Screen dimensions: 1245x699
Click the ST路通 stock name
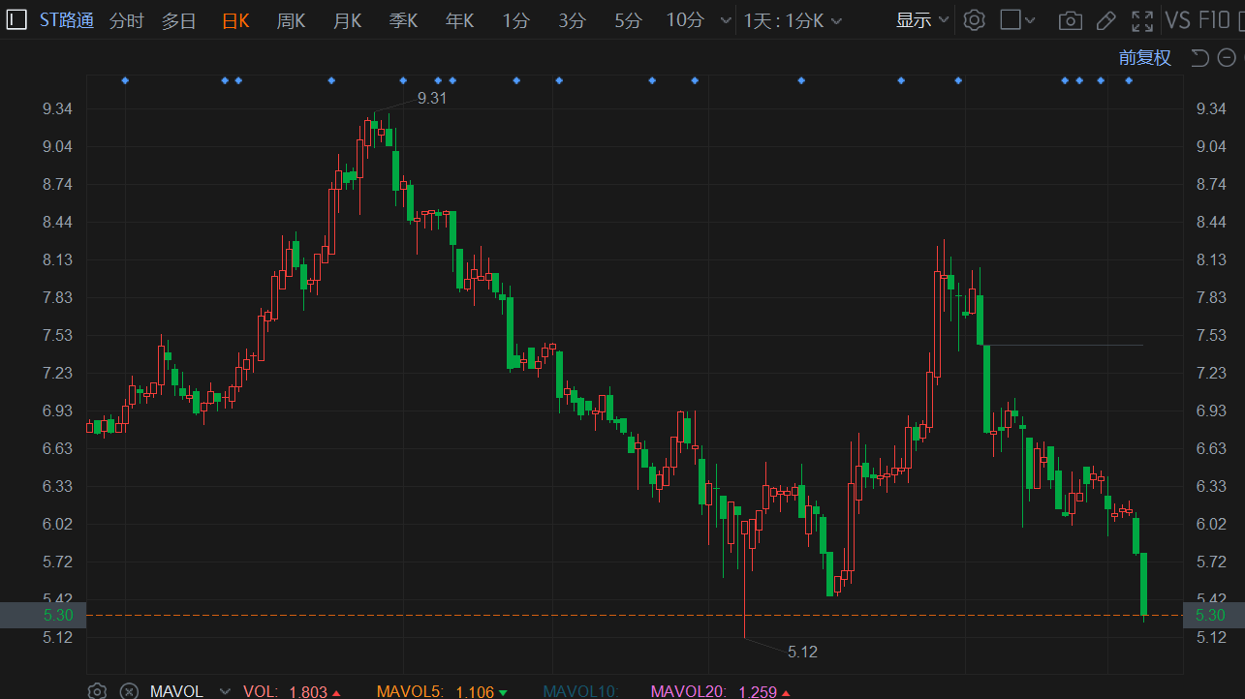pos(67,20)
